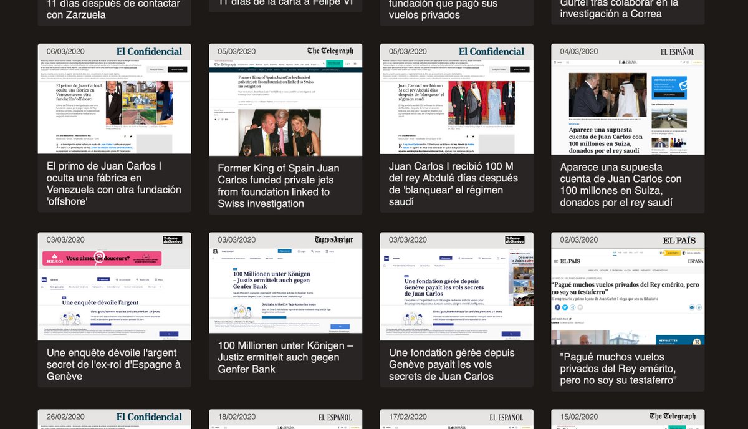This screenshot has width=748, height=429.
Task: Click the date 15/02/2020
Action: [579, 417]
